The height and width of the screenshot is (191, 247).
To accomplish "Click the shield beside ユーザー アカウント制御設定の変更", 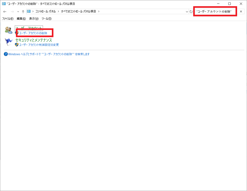I will pos(16,44).
